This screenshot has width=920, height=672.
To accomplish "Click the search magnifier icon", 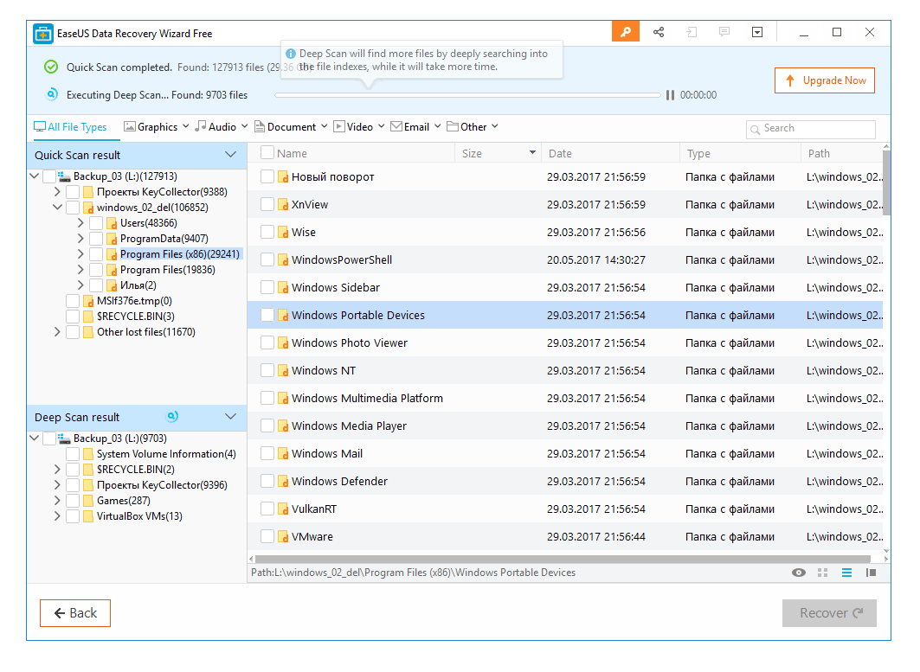I will 756,129.
